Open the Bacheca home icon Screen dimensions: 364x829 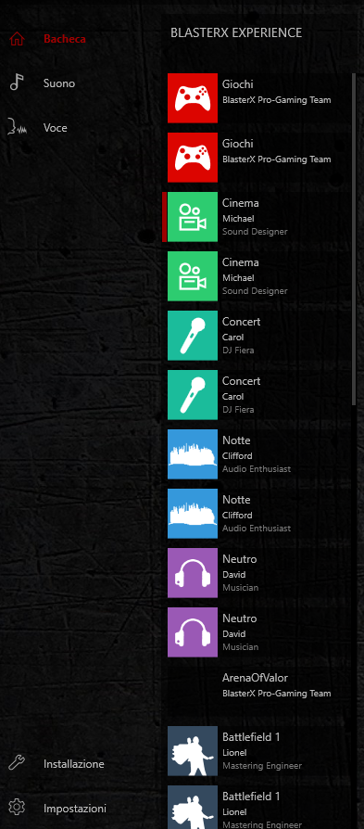[x=17, y=39]
